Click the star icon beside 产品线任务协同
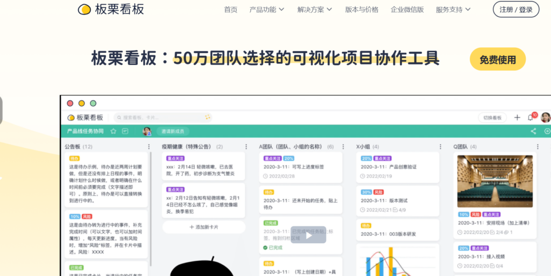This screenshot has height=276, width=551. tap(113, 131)
